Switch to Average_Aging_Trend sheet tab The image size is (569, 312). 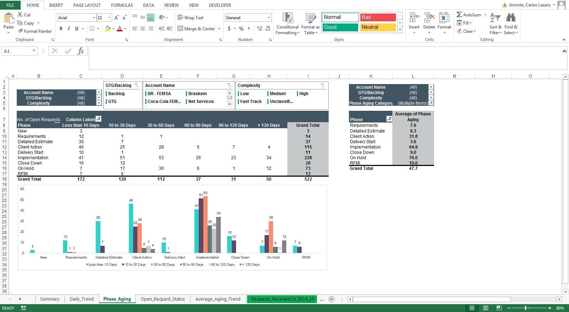click(218, 299)
